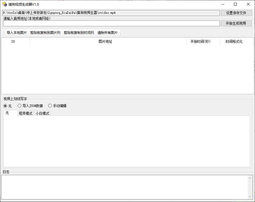Click log scrollbar up arrow
255x202 pixels.
(250, 178)
